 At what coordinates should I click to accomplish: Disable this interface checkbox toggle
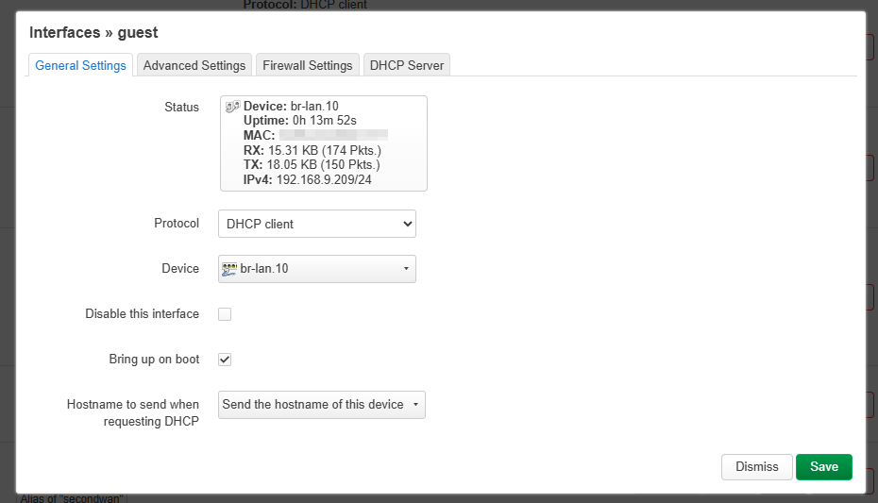[225, 314]
